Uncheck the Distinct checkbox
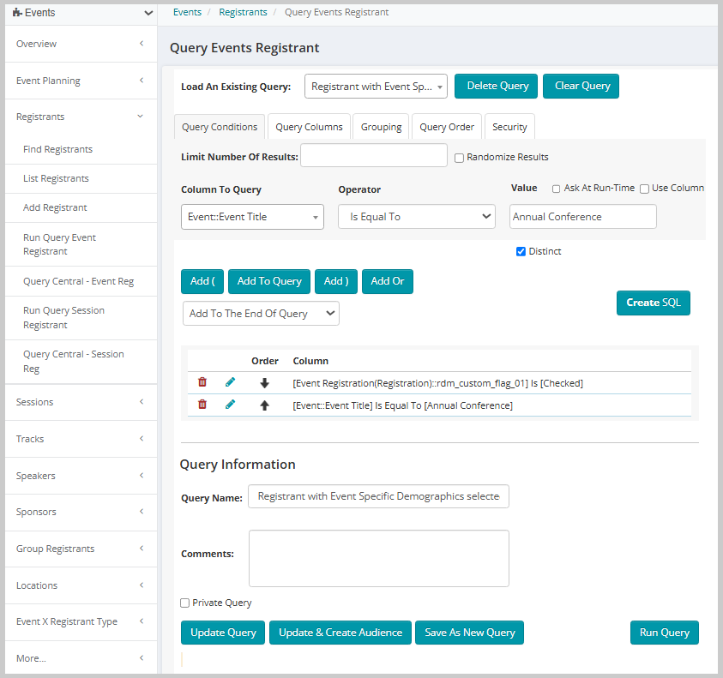 tap(521, 251)
